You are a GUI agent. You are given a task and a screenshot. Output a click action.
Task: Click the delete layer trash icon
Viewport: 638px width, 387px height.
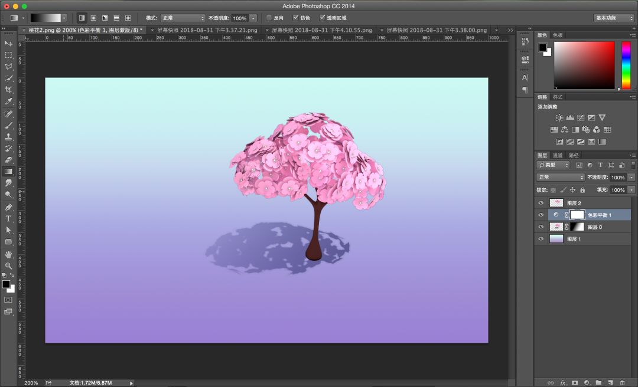pos(622,382)
